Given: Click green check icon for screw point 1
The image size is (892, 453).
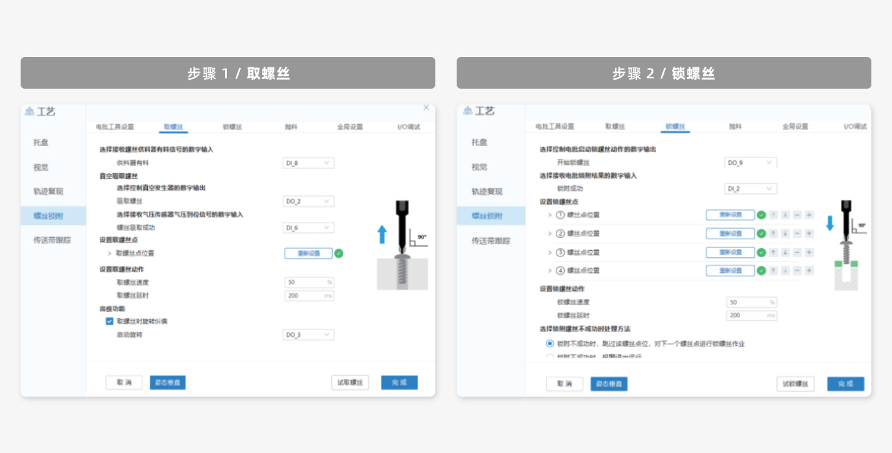Looking at the screenshot, I should pyautogui.click(x=761, y=215).
